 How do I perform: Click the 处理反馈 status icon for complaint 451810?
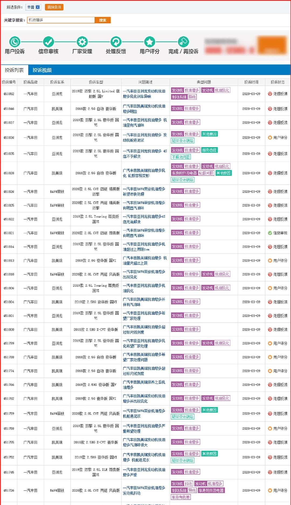tap(270, 274)
